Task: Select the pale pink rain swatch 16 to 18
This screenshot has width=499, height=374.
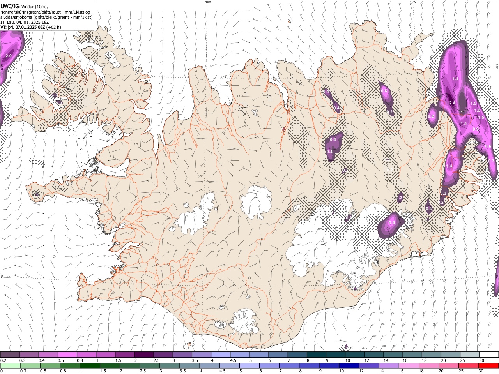Action: 409,365
